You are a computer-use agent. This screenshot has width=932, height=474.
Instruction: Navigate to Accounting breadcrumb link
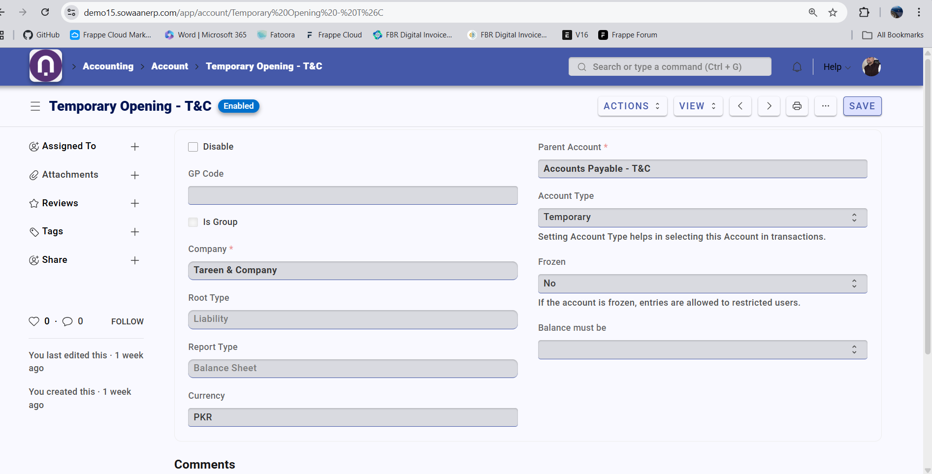[108, 66]
